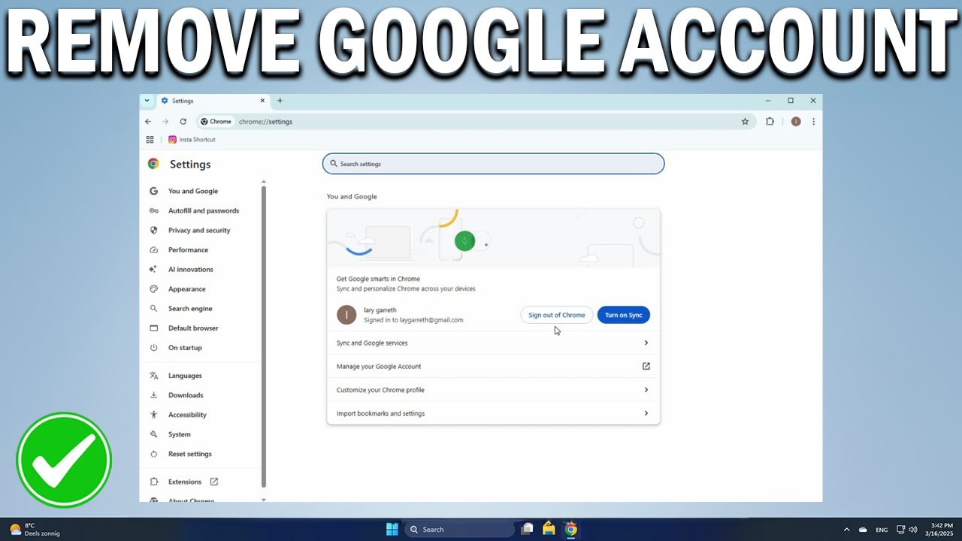The height and width of the screenshot is (541, 962).
Task: Open Extensions link in sidebar
Action: pyautogui.click(x=185, y=482)
